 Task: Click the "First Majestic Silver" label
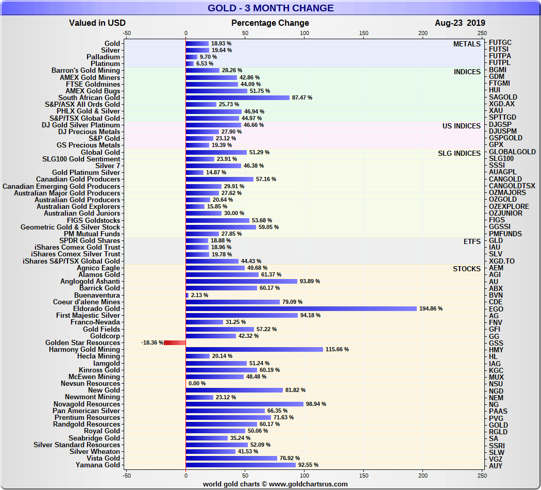(x=88, y=315)
